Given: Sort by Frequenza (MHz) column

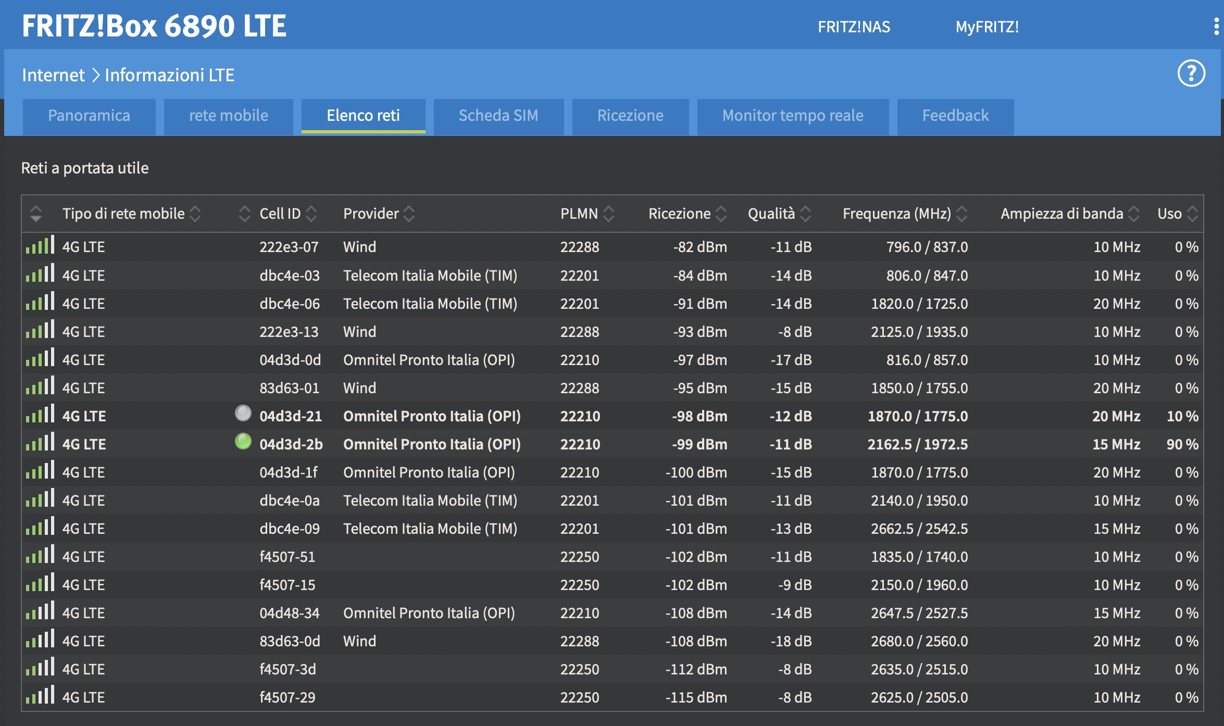Looking at the screenshot, I should [897, 214].
